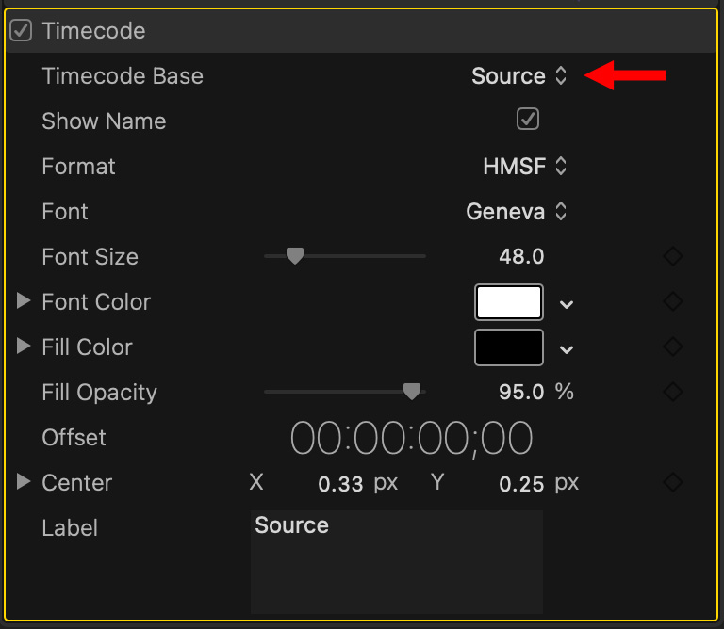Click the Center keyframe diamond
This screenshot has width=724, height=629.
point(672,483)
